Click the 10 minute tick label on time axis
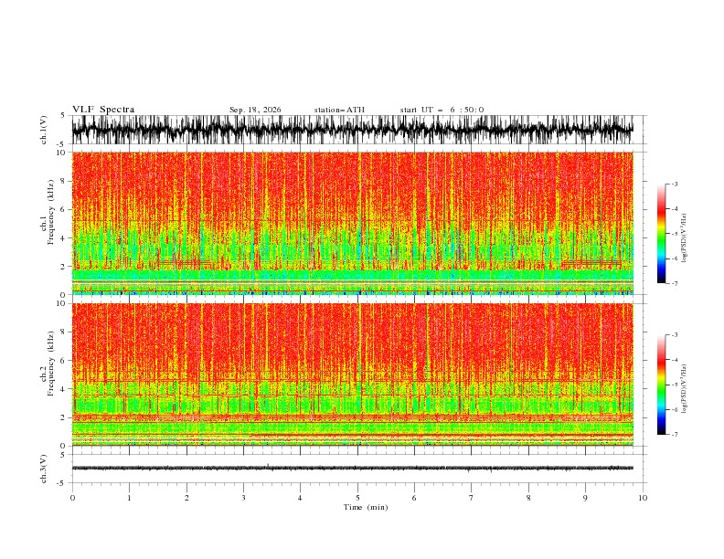Image resolution: width=724 pixels, height=559 pixels. 643,498
